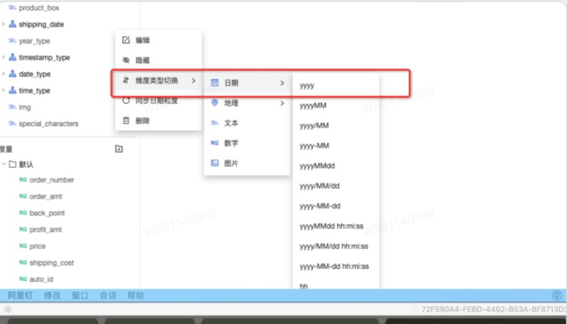Collapse the 默认 measures folder

click(x=4, y=164)
